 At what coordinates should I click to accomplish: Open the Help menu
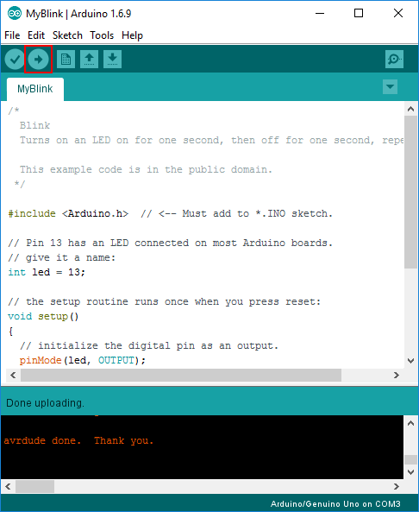(132, 35)
